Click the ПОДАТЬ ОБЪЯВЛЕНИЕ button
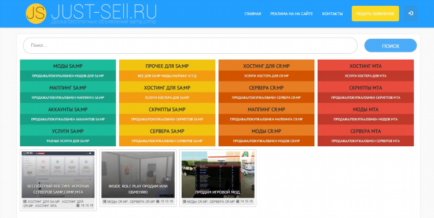 (x=376, y=13)
